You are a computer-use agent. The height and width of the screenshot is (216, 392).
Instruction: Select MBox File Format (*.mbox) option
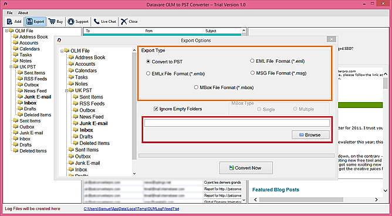pos(196,87)
